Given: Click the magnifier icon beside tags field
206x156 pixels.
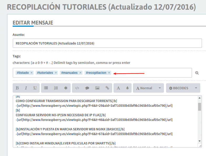Looking at the screenshot, I should pyautogui.click(x=197, y=73).
